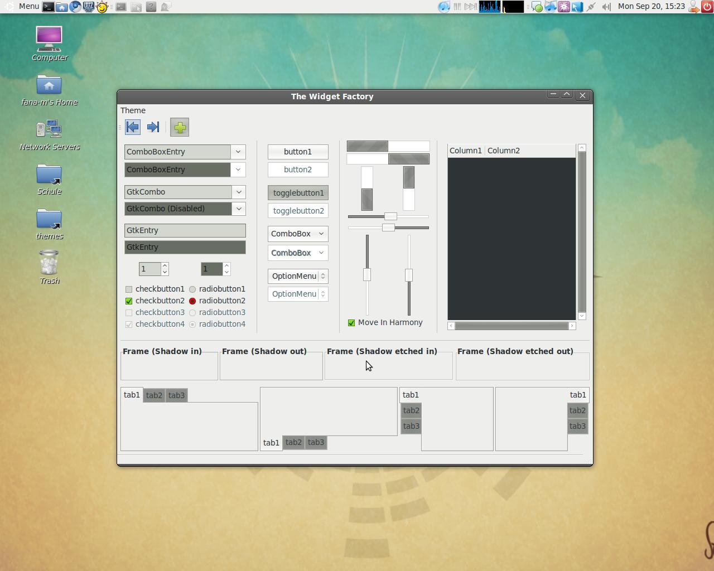Open fana-m's Home desktop folder

(50, 90)
